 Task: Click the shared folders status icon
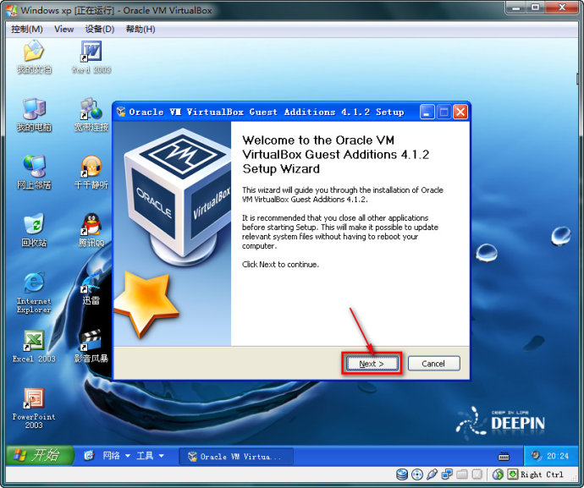click(x=462, y=474)
